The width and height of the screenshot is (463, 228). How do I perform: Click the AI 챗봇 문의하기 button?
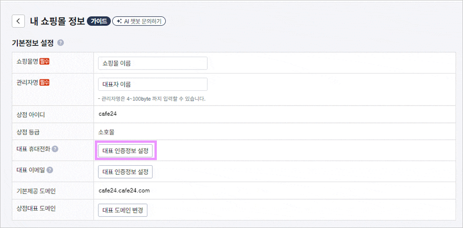139,21
